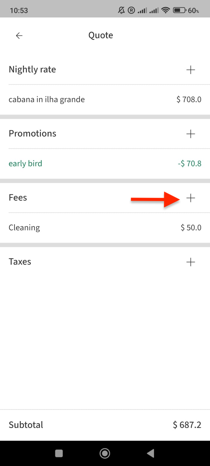The height and width of the screenshot is (466, 210).
Task: Open the Cleaning fee row
Action: (x=24, y=228)
